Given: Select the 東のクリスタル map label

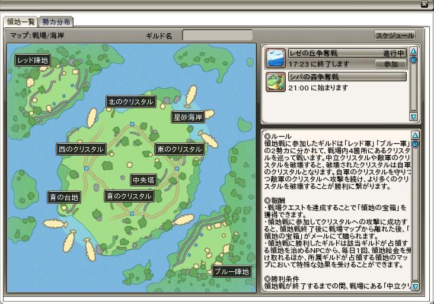Looking at the screenshot, I should point(180,149).
